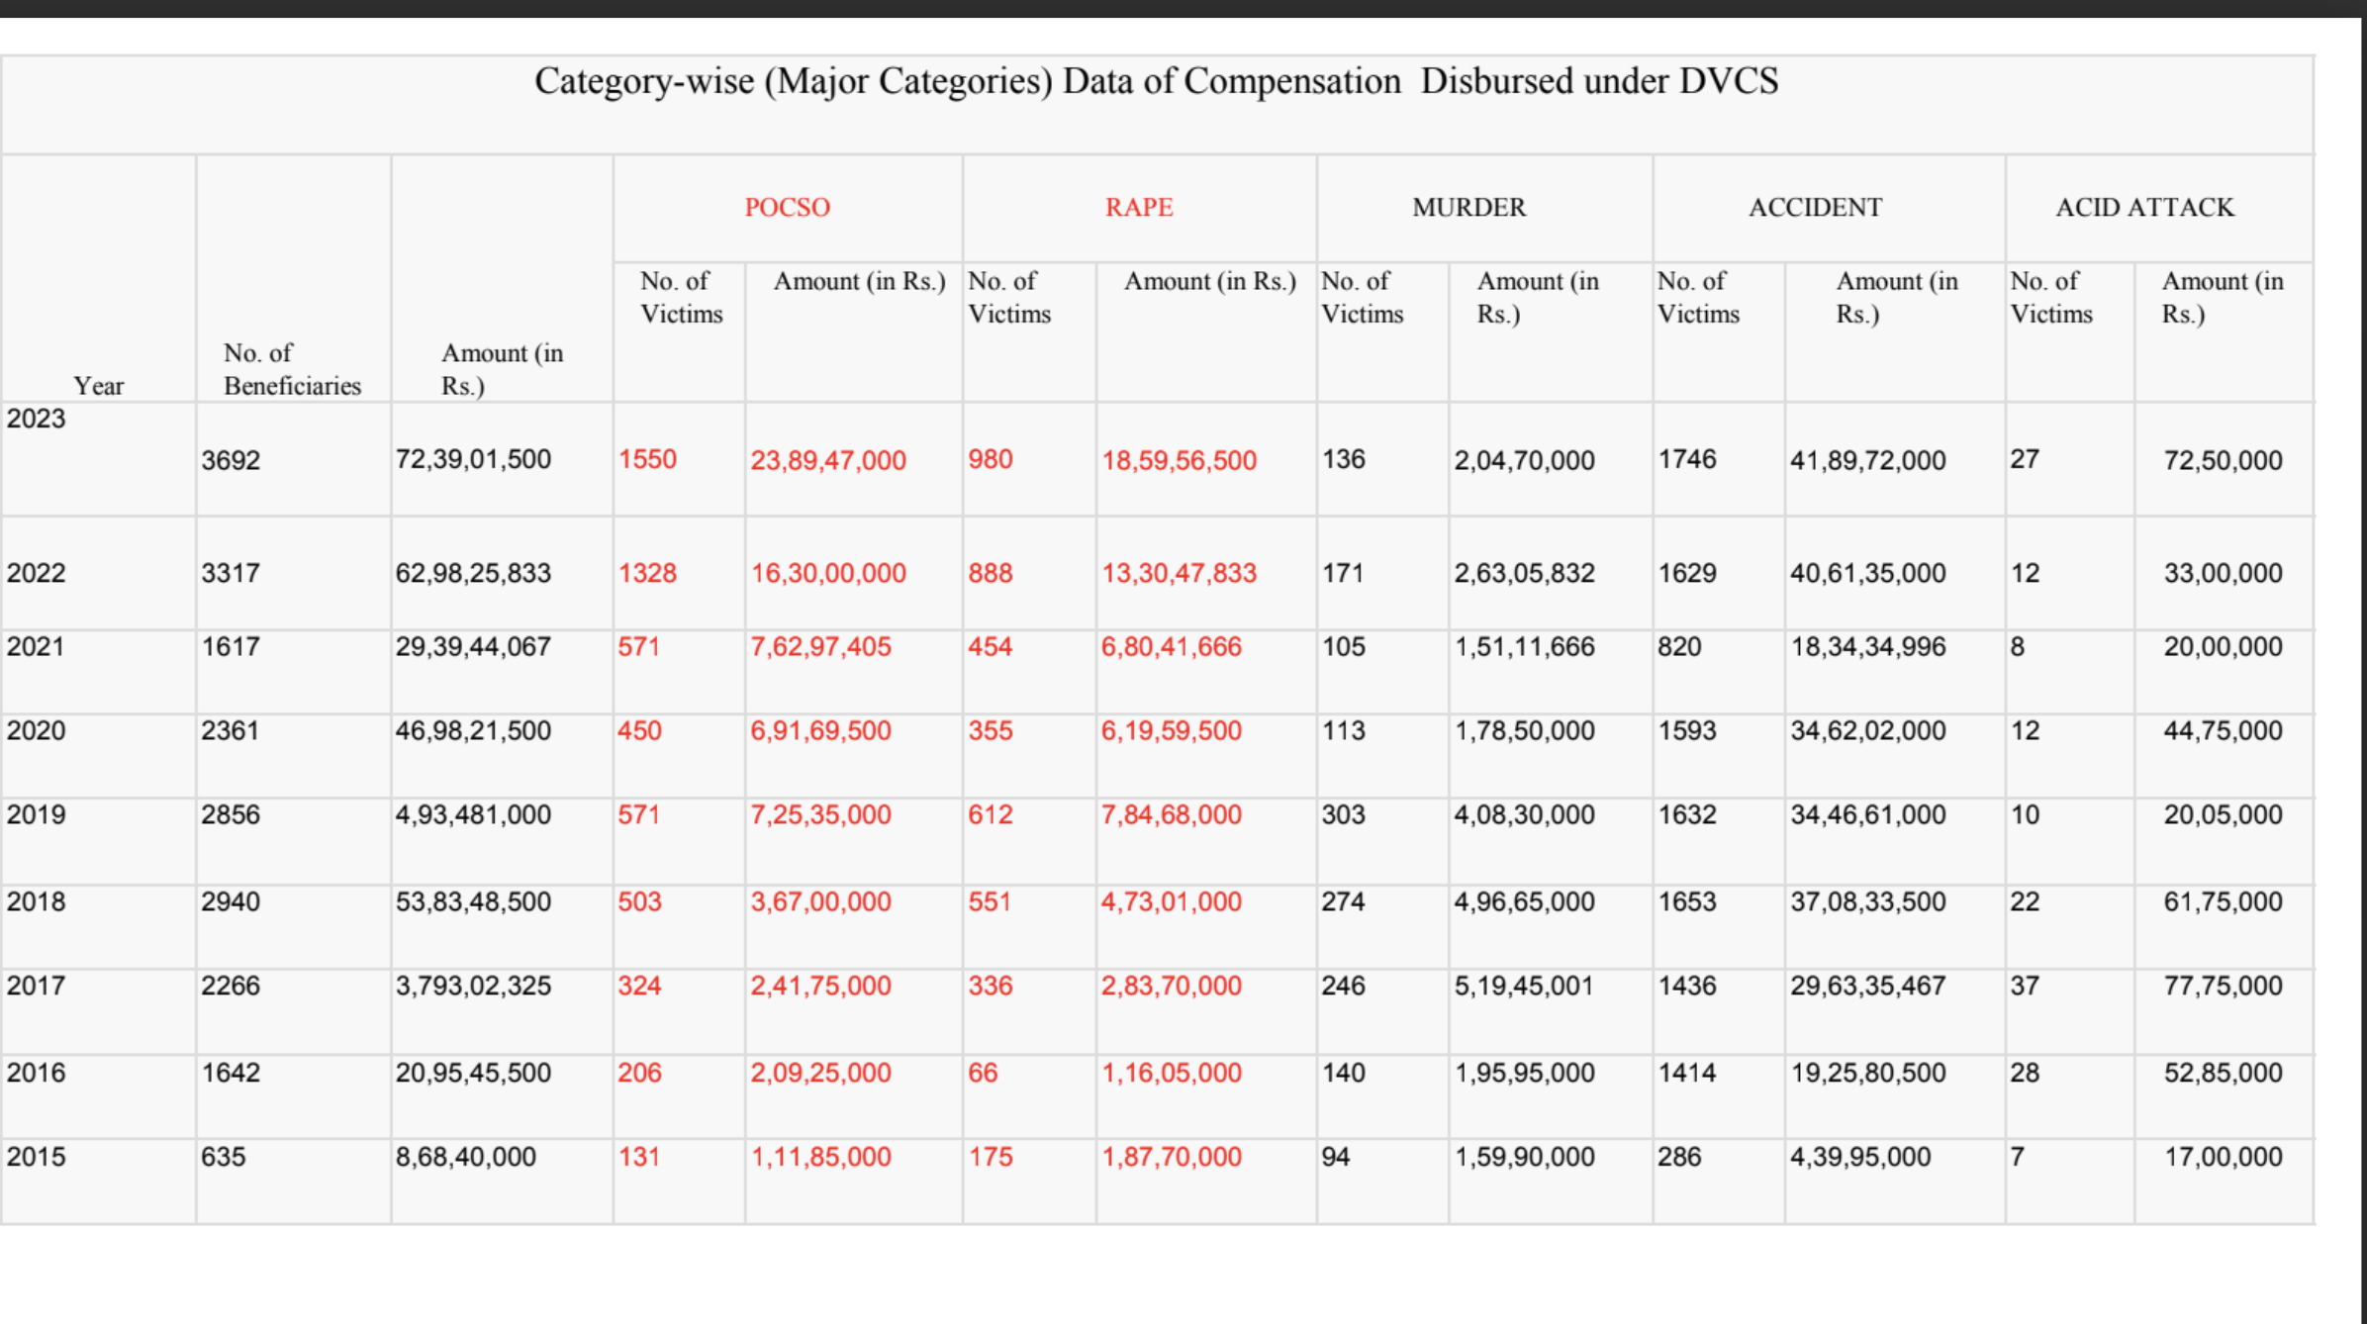
Task: Select the 1746 accident victims cell
Action: click(x=1687, y=459)
